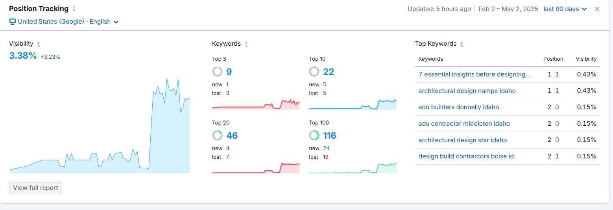Click the desktop device icon by United States
Viewport: 613px width, 210px height.
12,22
